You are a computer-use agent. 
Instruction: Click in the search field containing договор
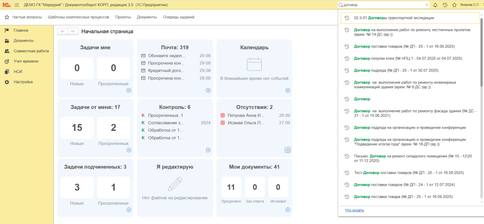[x=382, y=5]
